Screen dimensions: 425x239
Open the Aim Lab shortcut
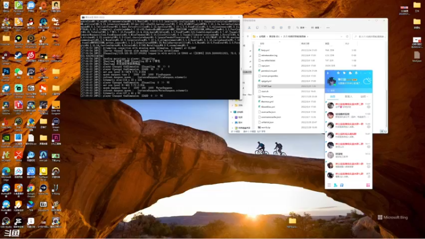pyautogui.click(x=44, y=156)
